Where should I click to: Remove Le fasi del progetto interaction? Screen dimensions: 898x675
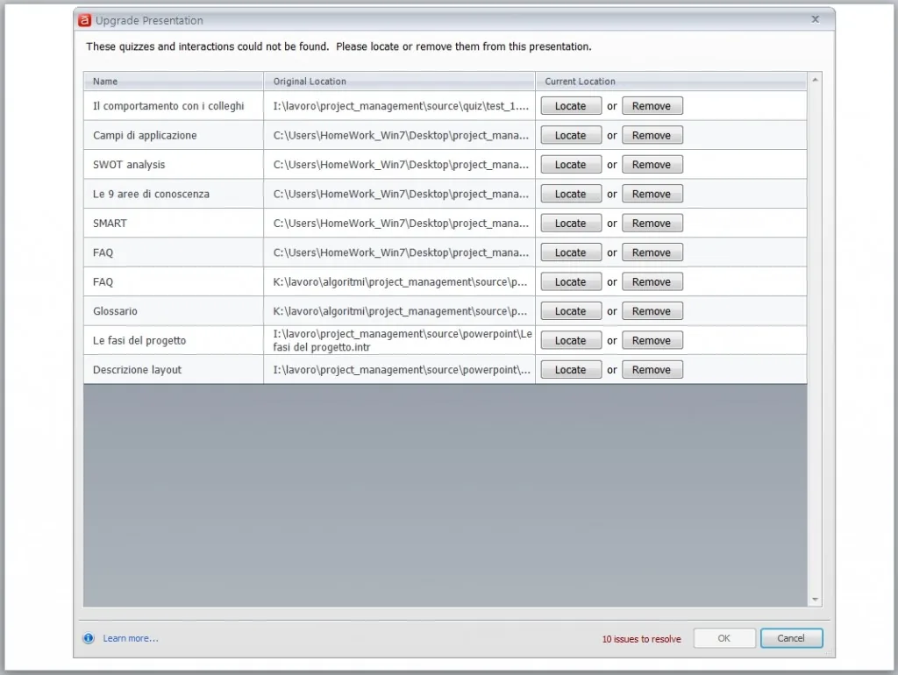pos(652,341)
